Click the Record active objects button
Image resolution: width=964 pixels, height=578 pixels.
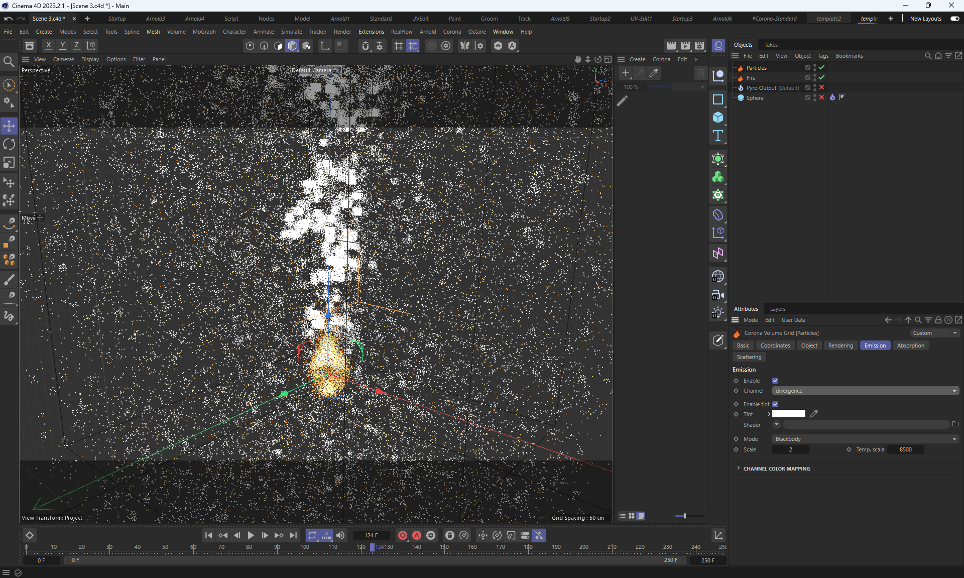(403, 535)
